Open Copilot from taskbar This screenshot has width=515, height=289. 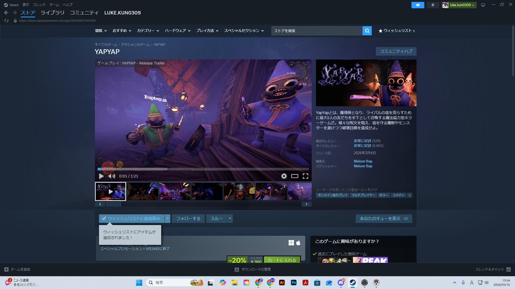click(x=222, y=283)
